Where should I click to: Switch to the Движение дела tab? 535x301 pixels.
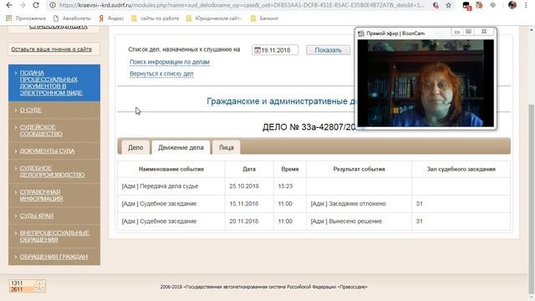pos(181,147)
